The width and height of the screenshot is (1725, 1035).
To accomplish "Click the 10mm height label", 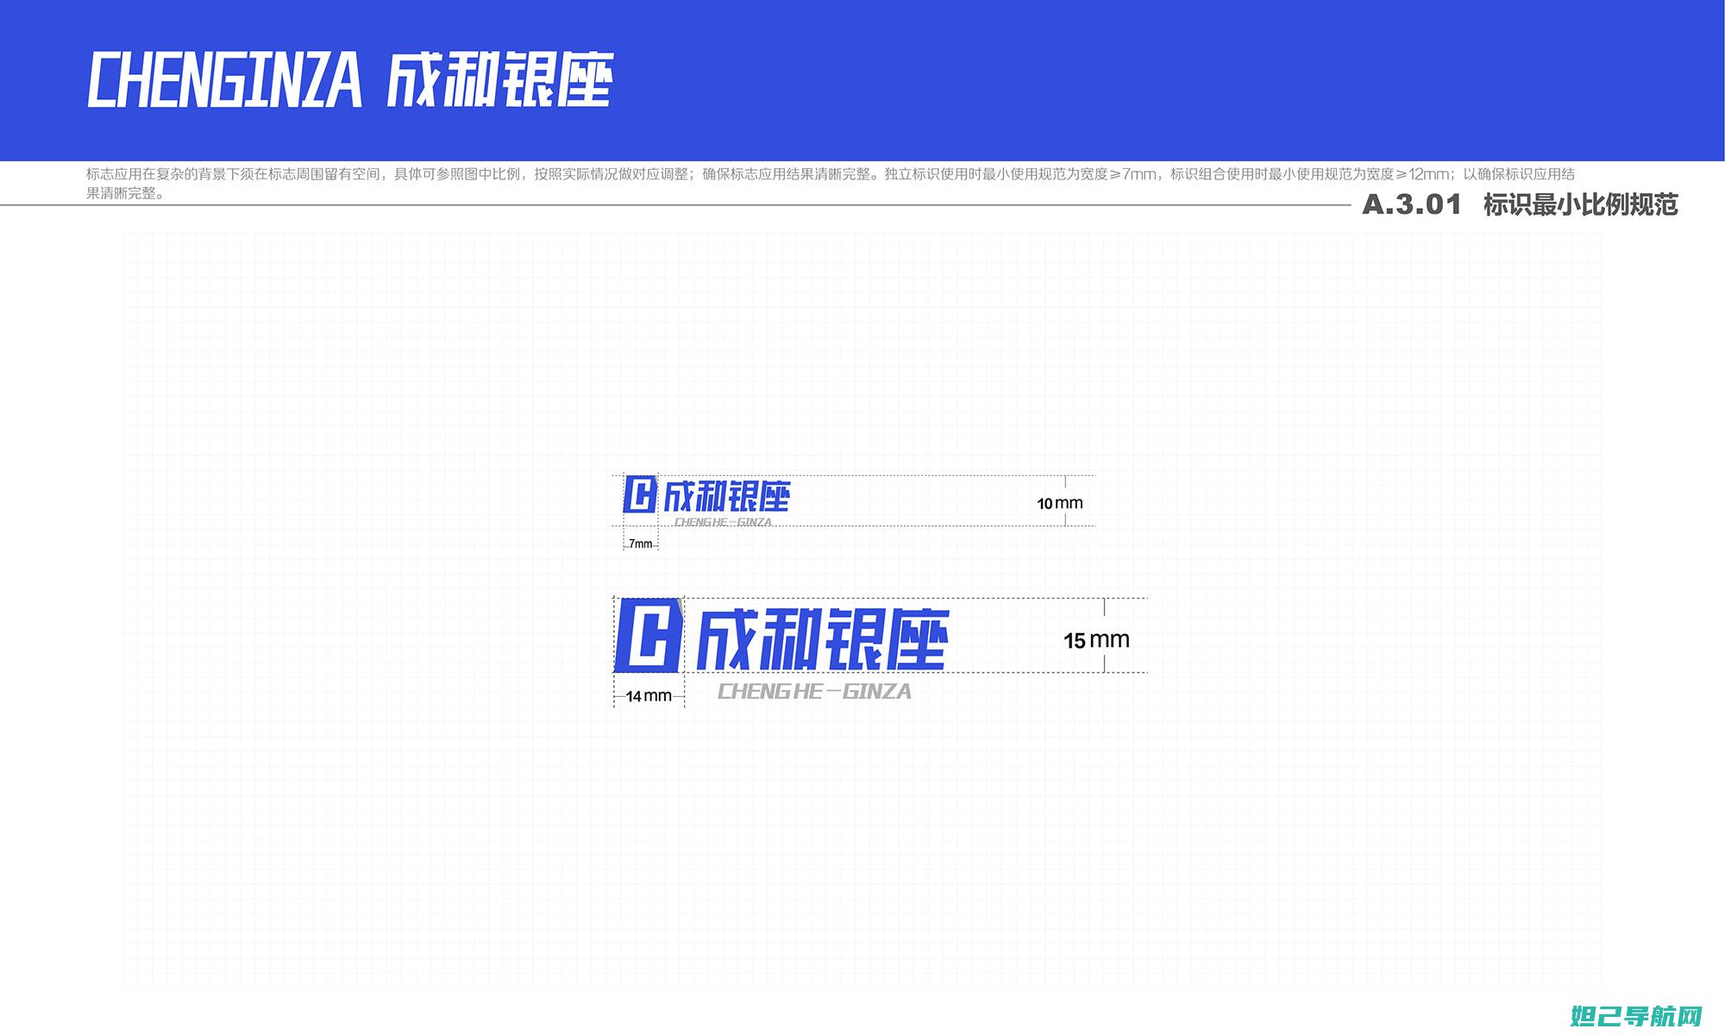I will point(1060,504).
